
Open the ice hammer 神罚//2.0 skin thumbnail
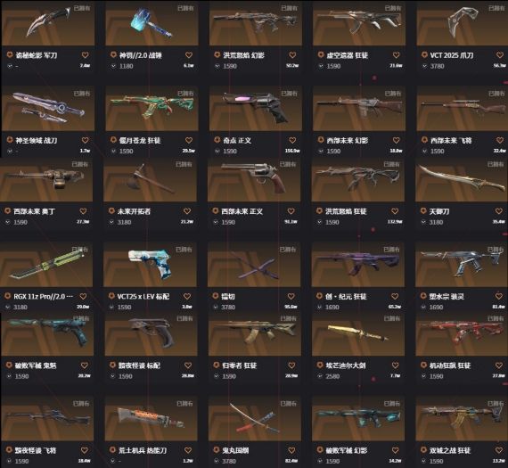(152, 23)
